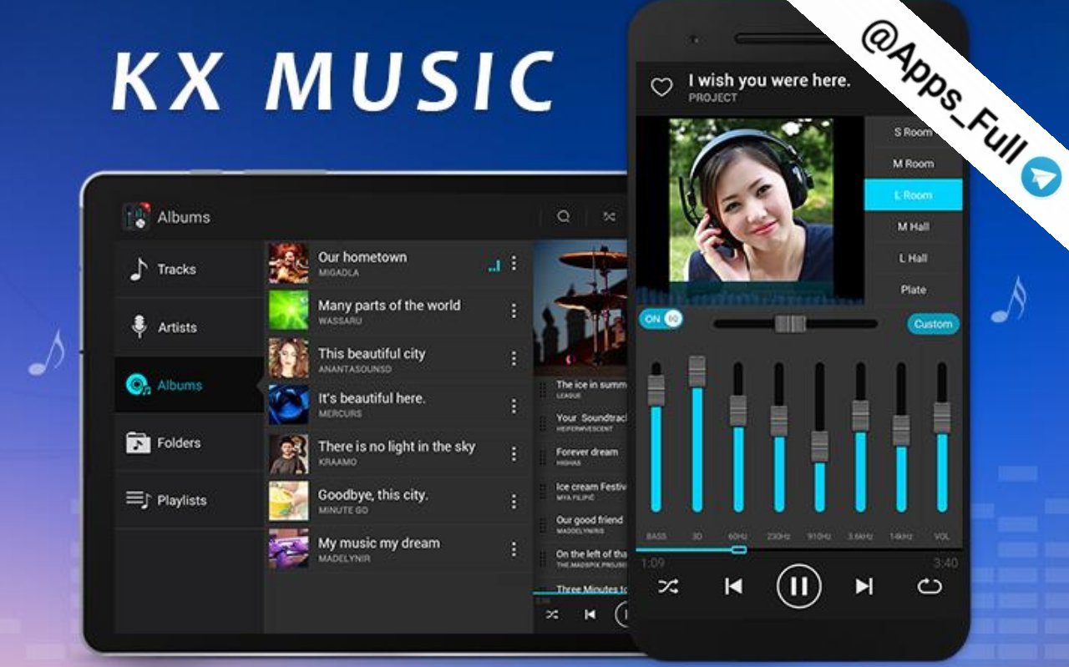Tap shuffle in the tablet playback bar
The image size is (1069, 667).
[552, 614]
